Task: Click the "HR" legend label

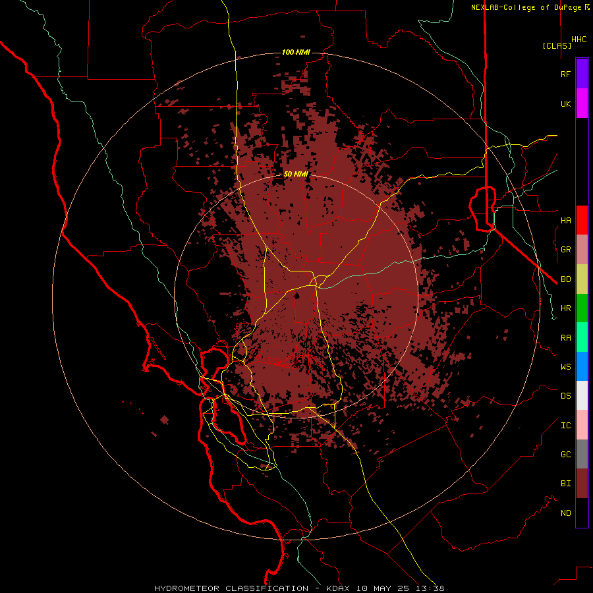Action: click(x=565, y=308)
